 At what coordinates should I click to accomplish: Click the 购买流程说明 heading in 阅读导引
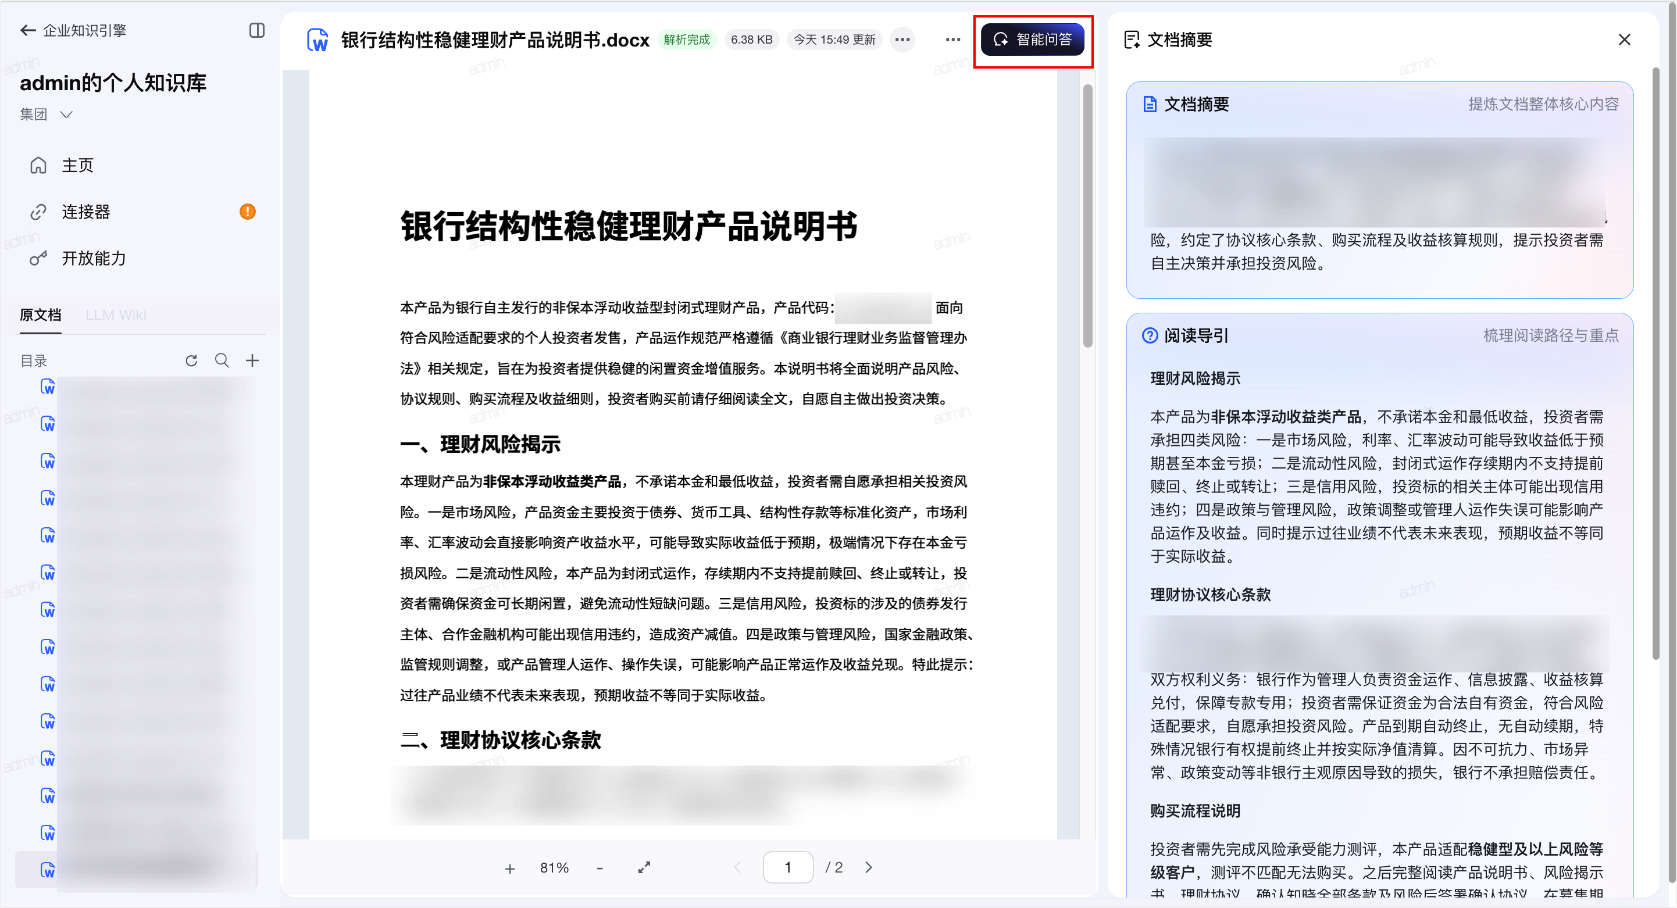(x=1196, y=812)
